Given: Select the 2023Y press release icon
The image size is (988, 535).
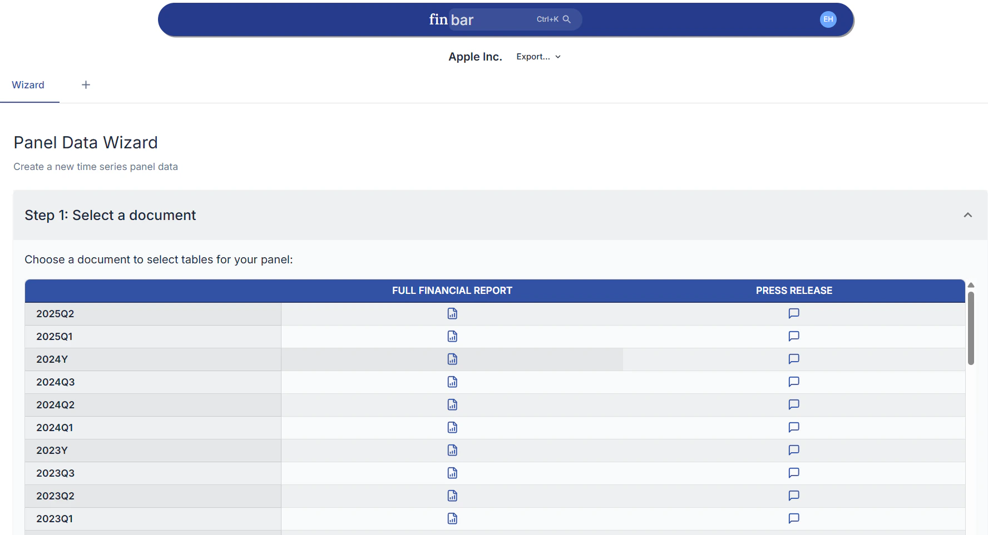Looking at the screenshot, I should pos(794,450).
